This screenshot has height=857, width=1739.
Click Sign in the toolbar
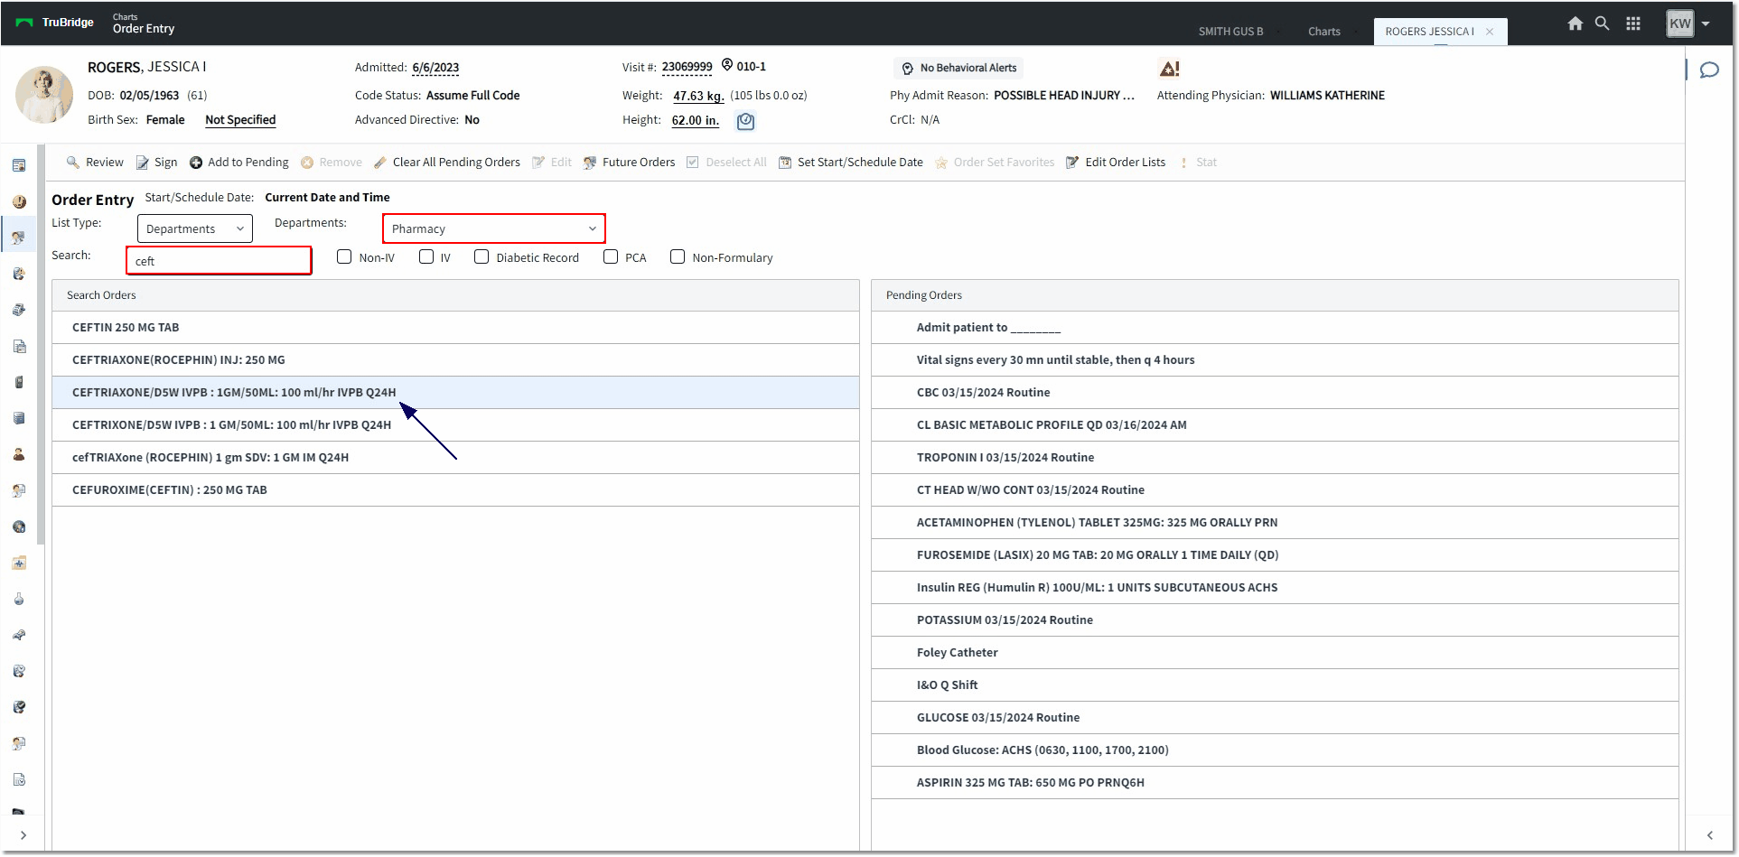pos(156,163)
